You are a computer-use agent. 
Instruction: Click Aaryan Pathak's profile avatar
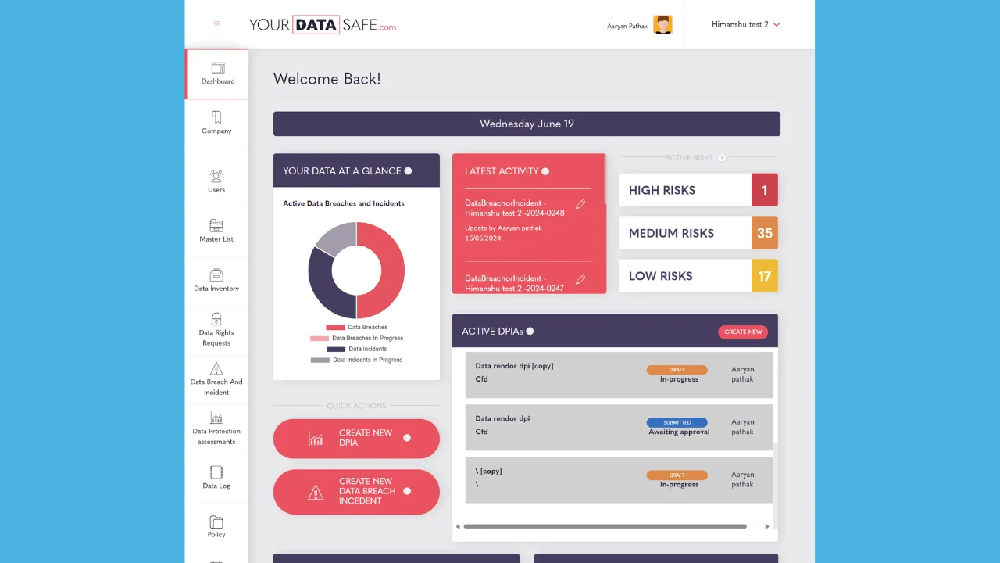pyautogui.click(x=662, y=25)
